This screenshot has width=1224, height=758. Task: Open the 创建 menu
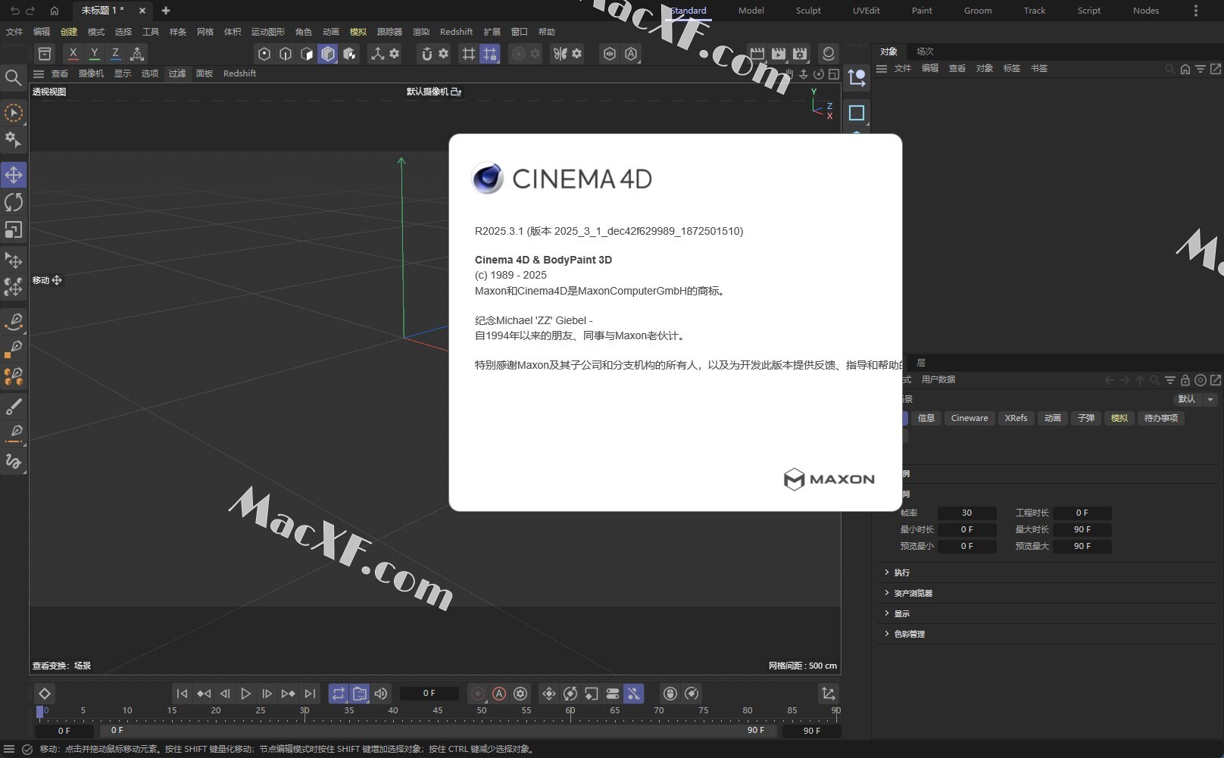pyautogui.click(x=69, y=32)
